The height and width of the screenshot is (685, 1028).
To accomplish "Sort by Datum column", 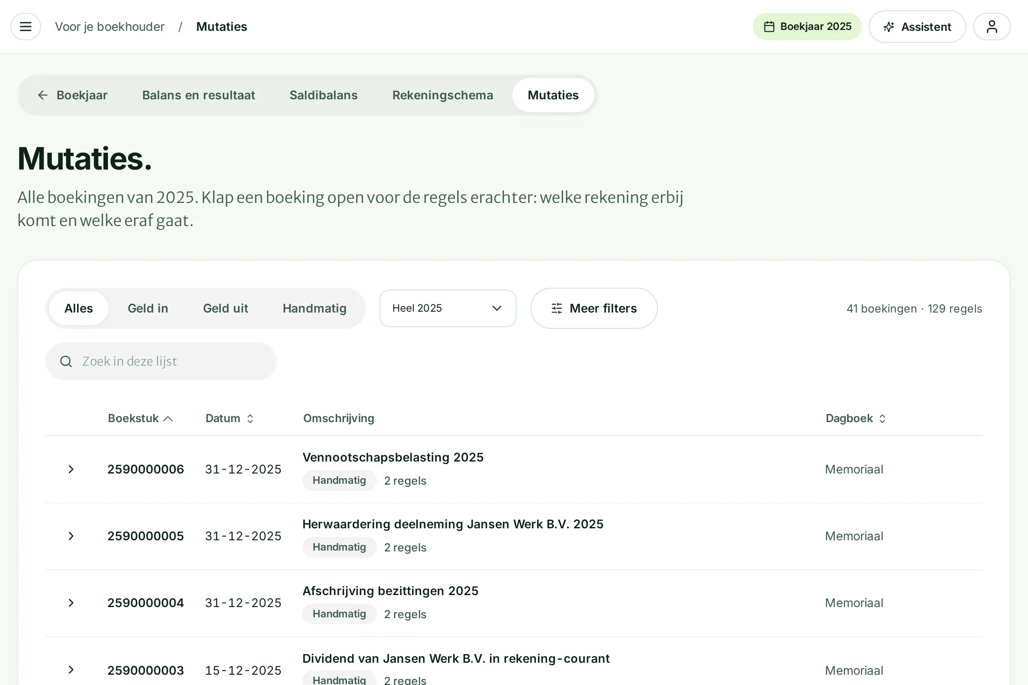I will 230,419.
